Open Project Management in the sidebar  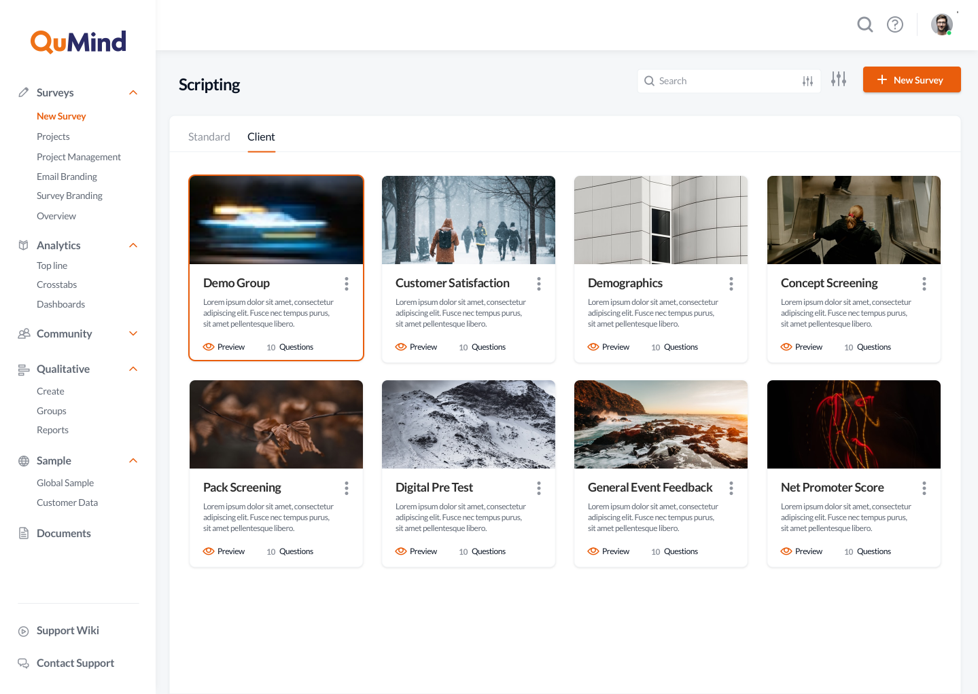[79, 157]
